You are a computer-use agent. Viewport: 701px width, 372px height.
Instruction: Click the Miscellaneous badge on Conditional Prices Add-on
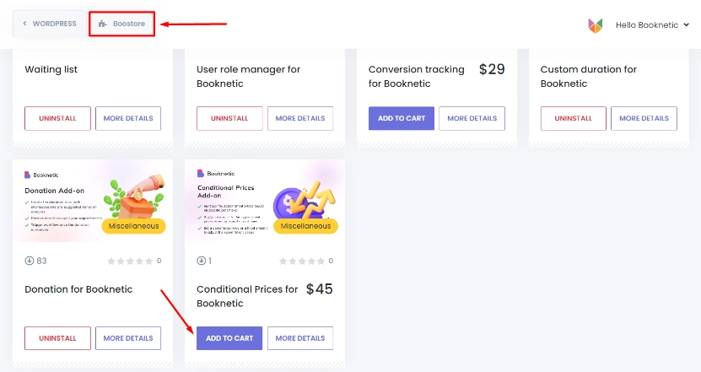pos(305,226)
